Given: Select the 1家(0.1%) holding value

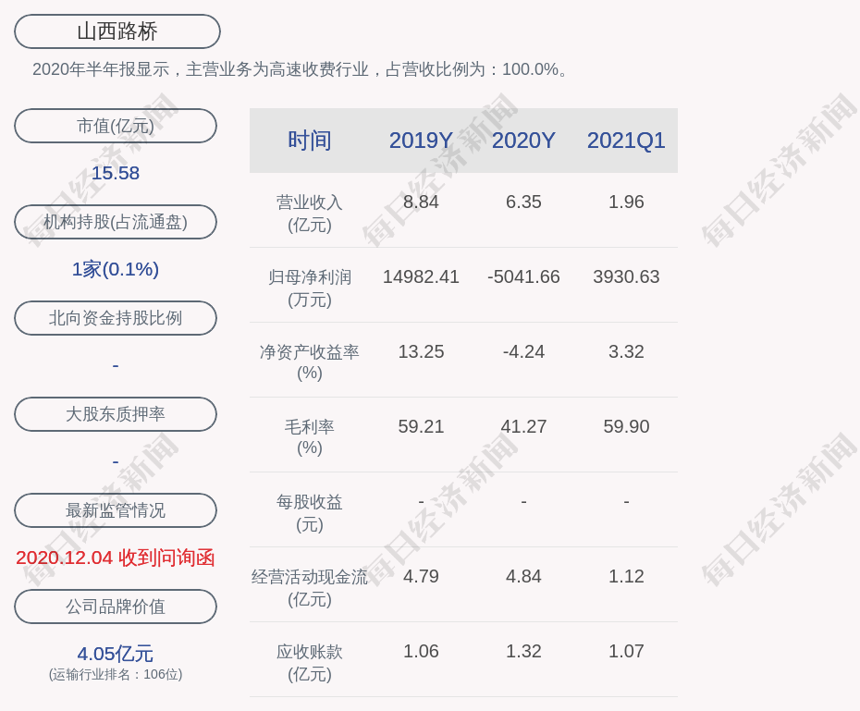Looking at the screenshot, I should pos(115,269).
